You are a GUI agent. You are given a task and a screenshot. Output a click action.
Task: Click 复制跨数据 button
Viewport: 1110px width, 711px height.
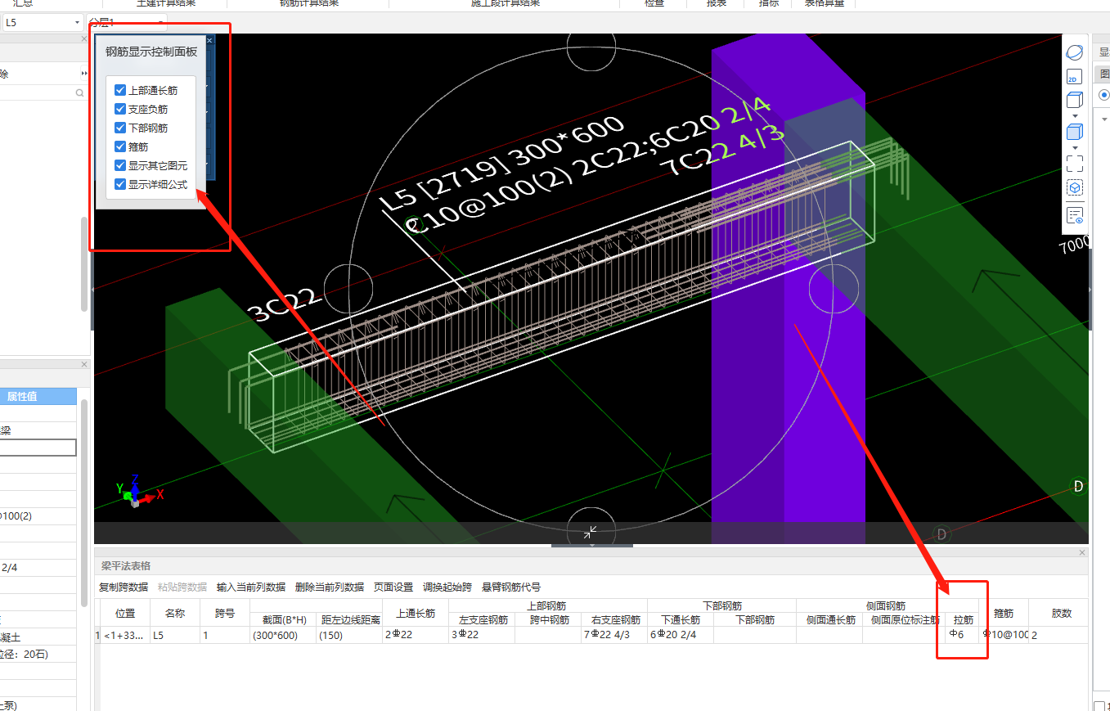click(124, 587)
